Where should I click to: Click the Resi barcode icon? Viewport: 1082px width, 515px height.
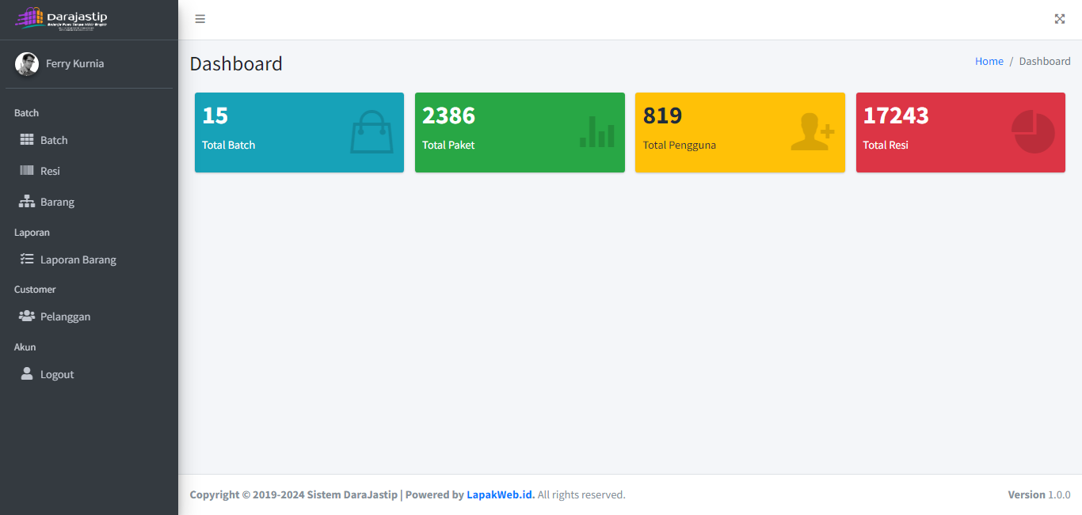click(27, 171)
